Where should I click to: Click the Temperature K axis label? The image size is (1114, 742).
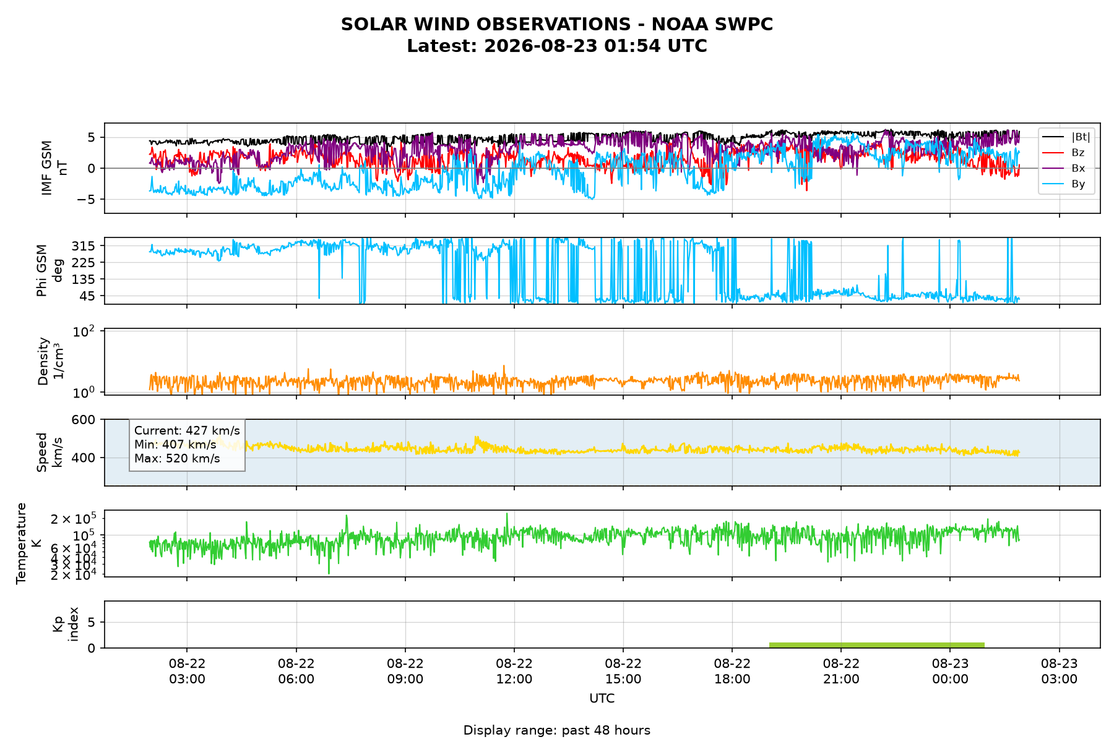28,544
